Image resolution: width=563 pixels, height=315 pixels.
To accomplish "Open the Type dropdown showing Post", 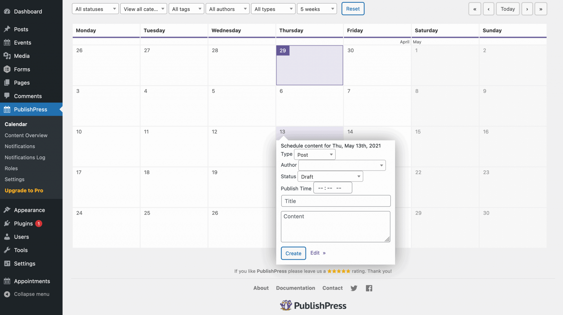I will coord(314,154).
